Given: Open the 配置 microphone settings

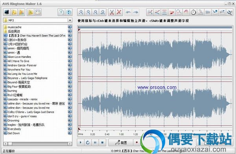Looking at the screenshot, I should (121, 143).
